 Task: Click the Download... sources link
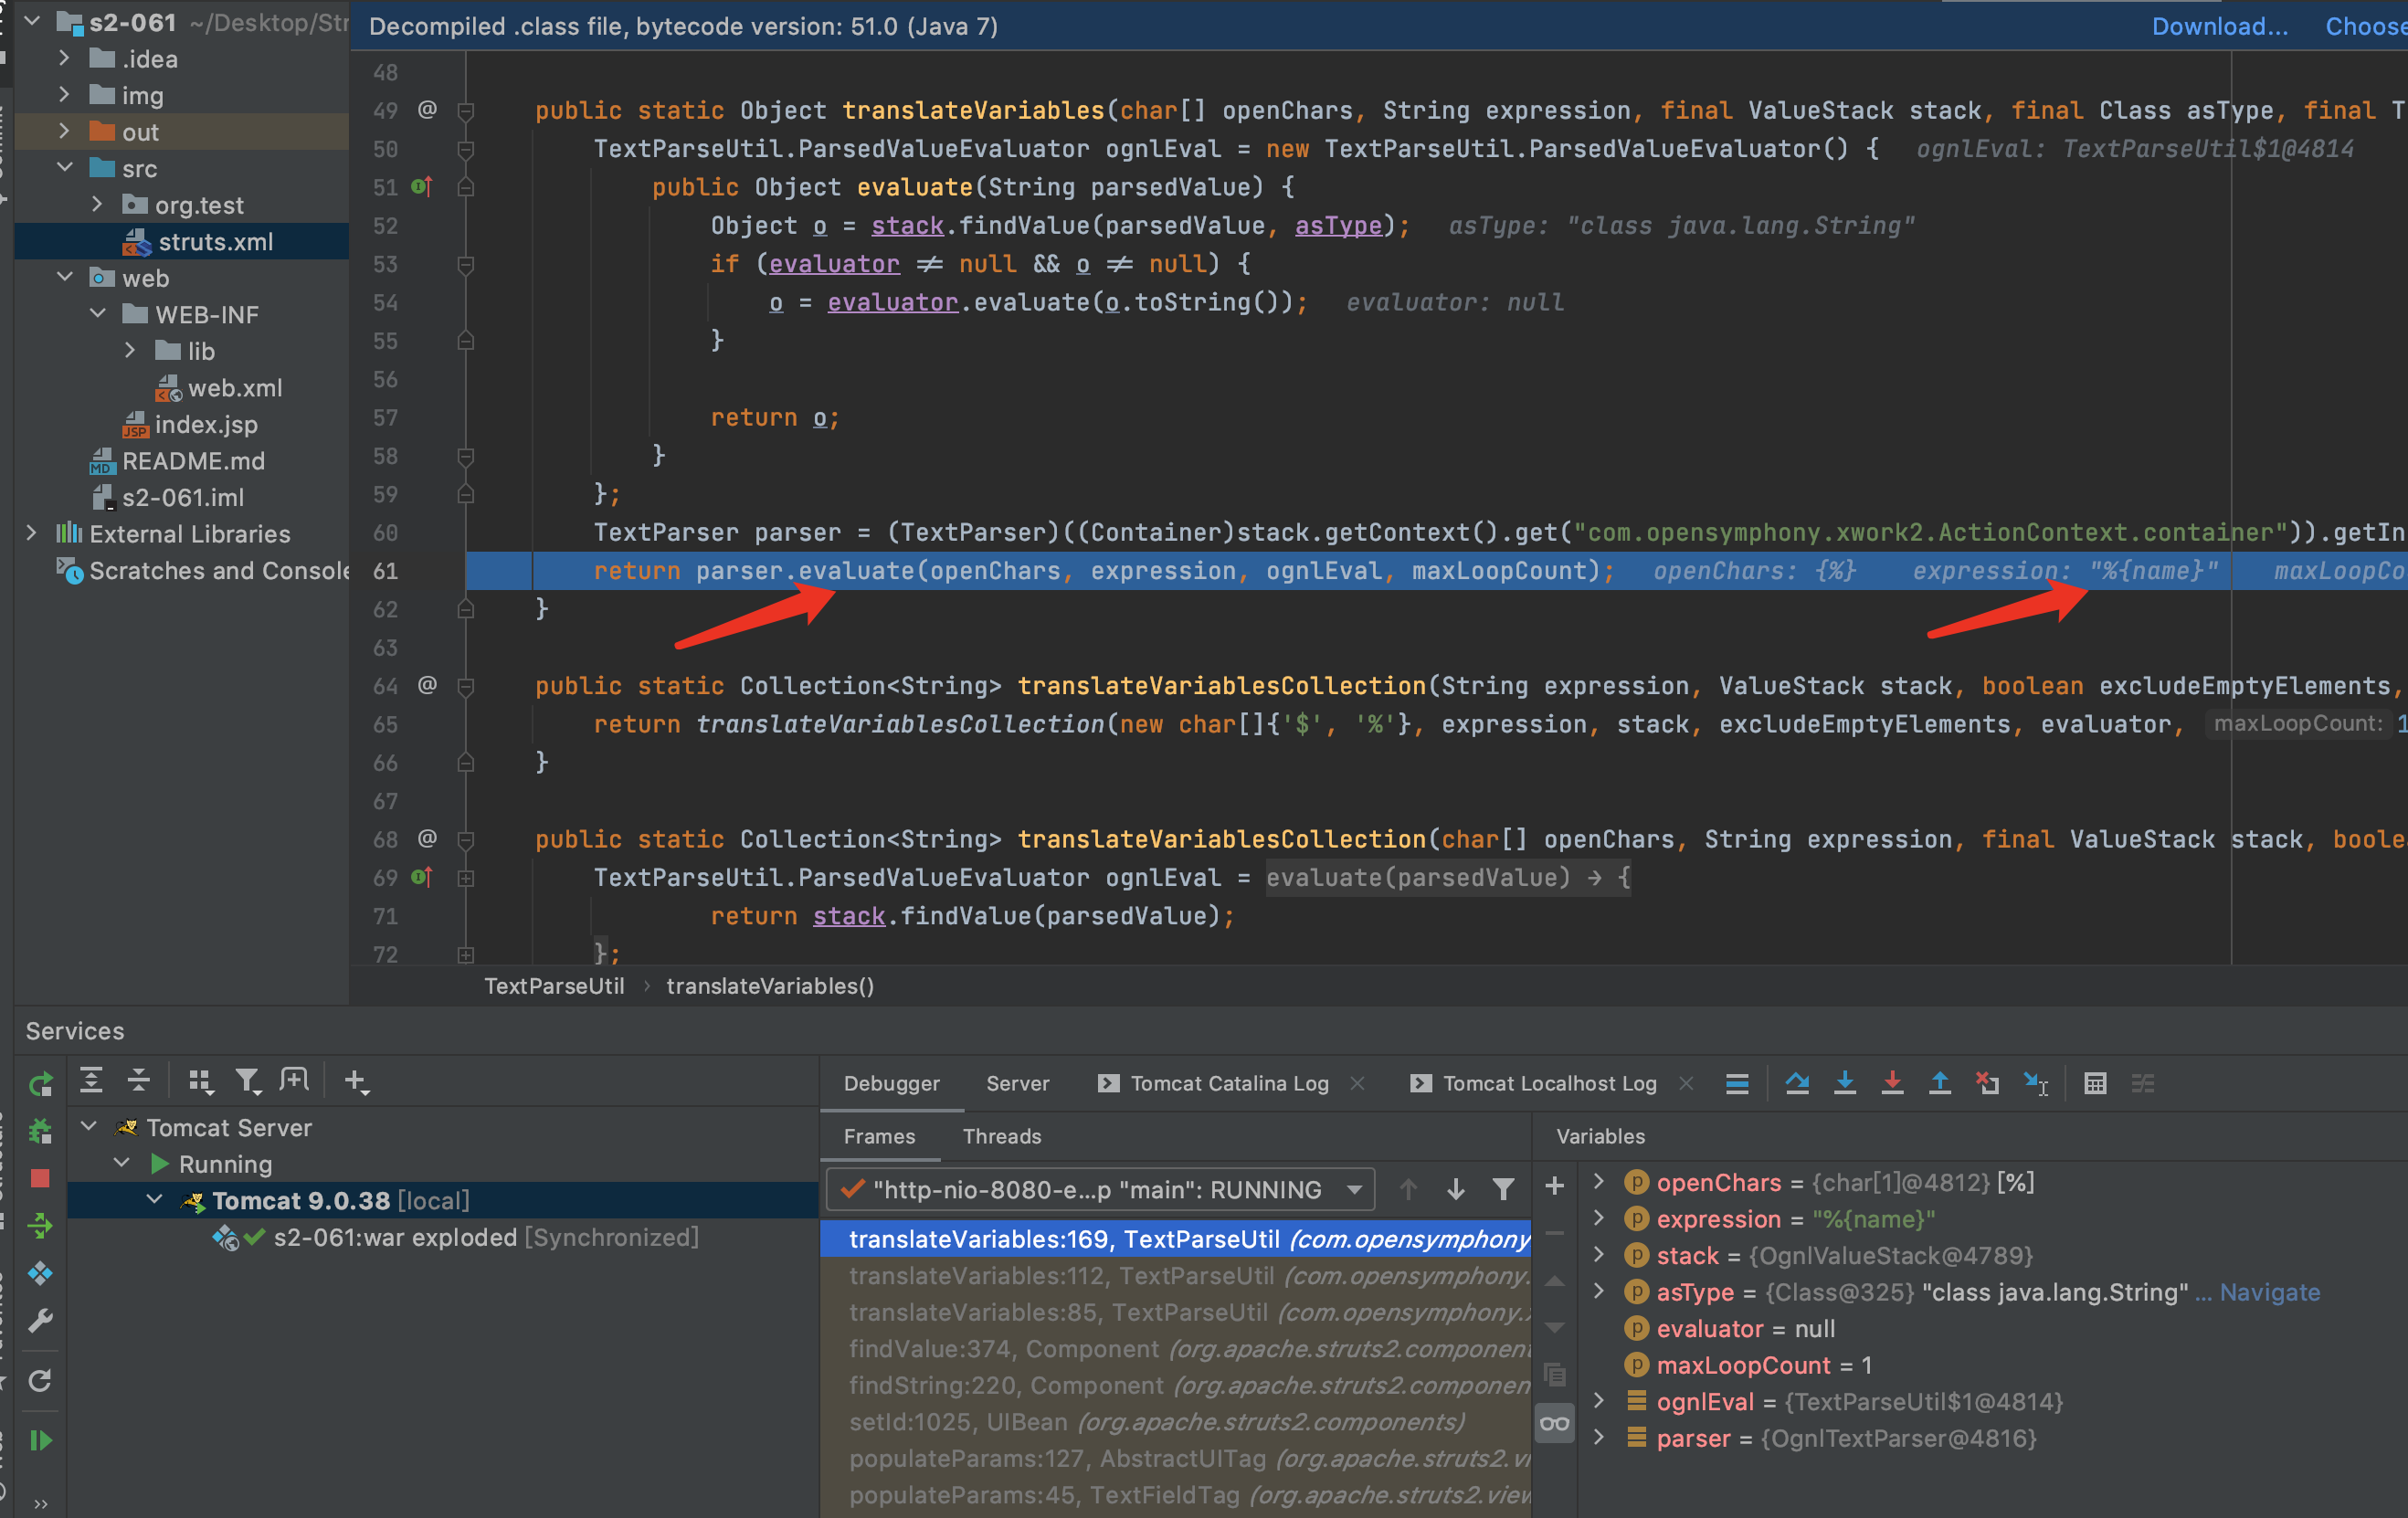(2220, 26)
